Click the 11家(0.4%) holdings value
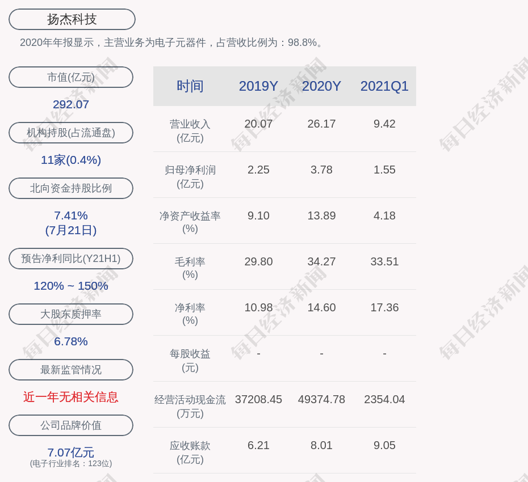 click(71, 160)
